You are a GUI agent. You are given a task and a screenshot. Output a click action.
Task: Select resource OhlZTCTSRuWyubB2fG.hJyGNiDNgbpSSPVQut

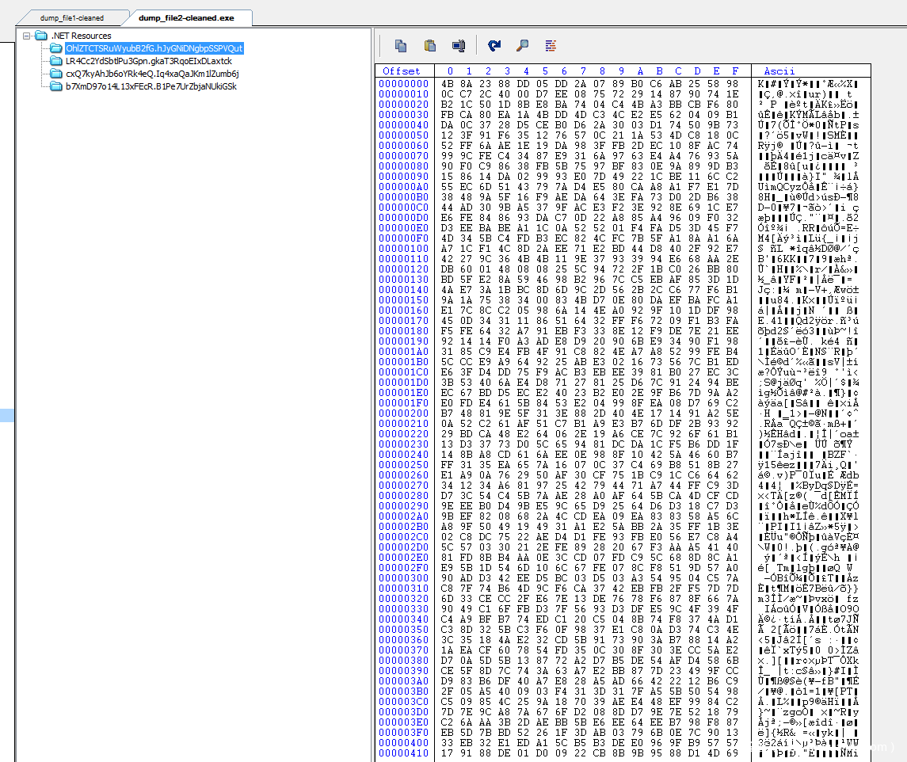[154, 48]
